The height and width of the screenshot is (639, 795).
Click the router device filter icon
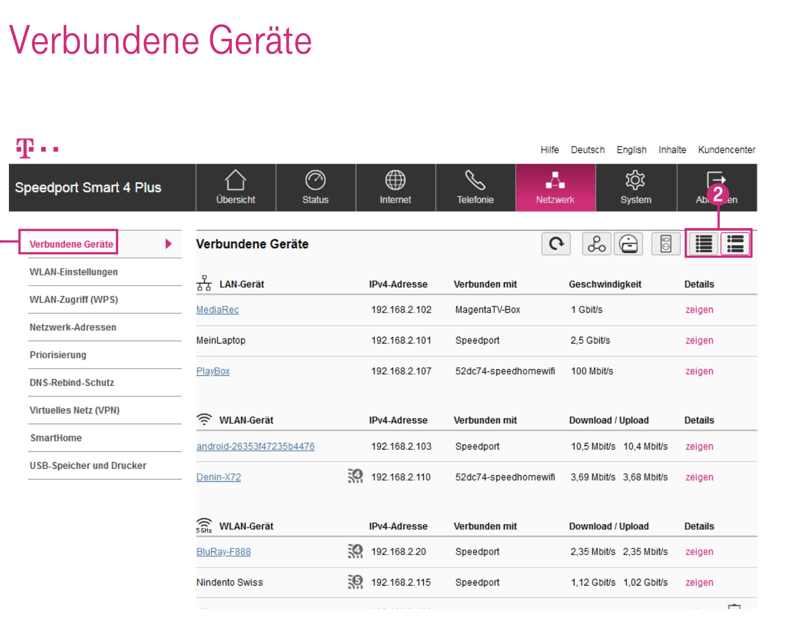[628, 244]
